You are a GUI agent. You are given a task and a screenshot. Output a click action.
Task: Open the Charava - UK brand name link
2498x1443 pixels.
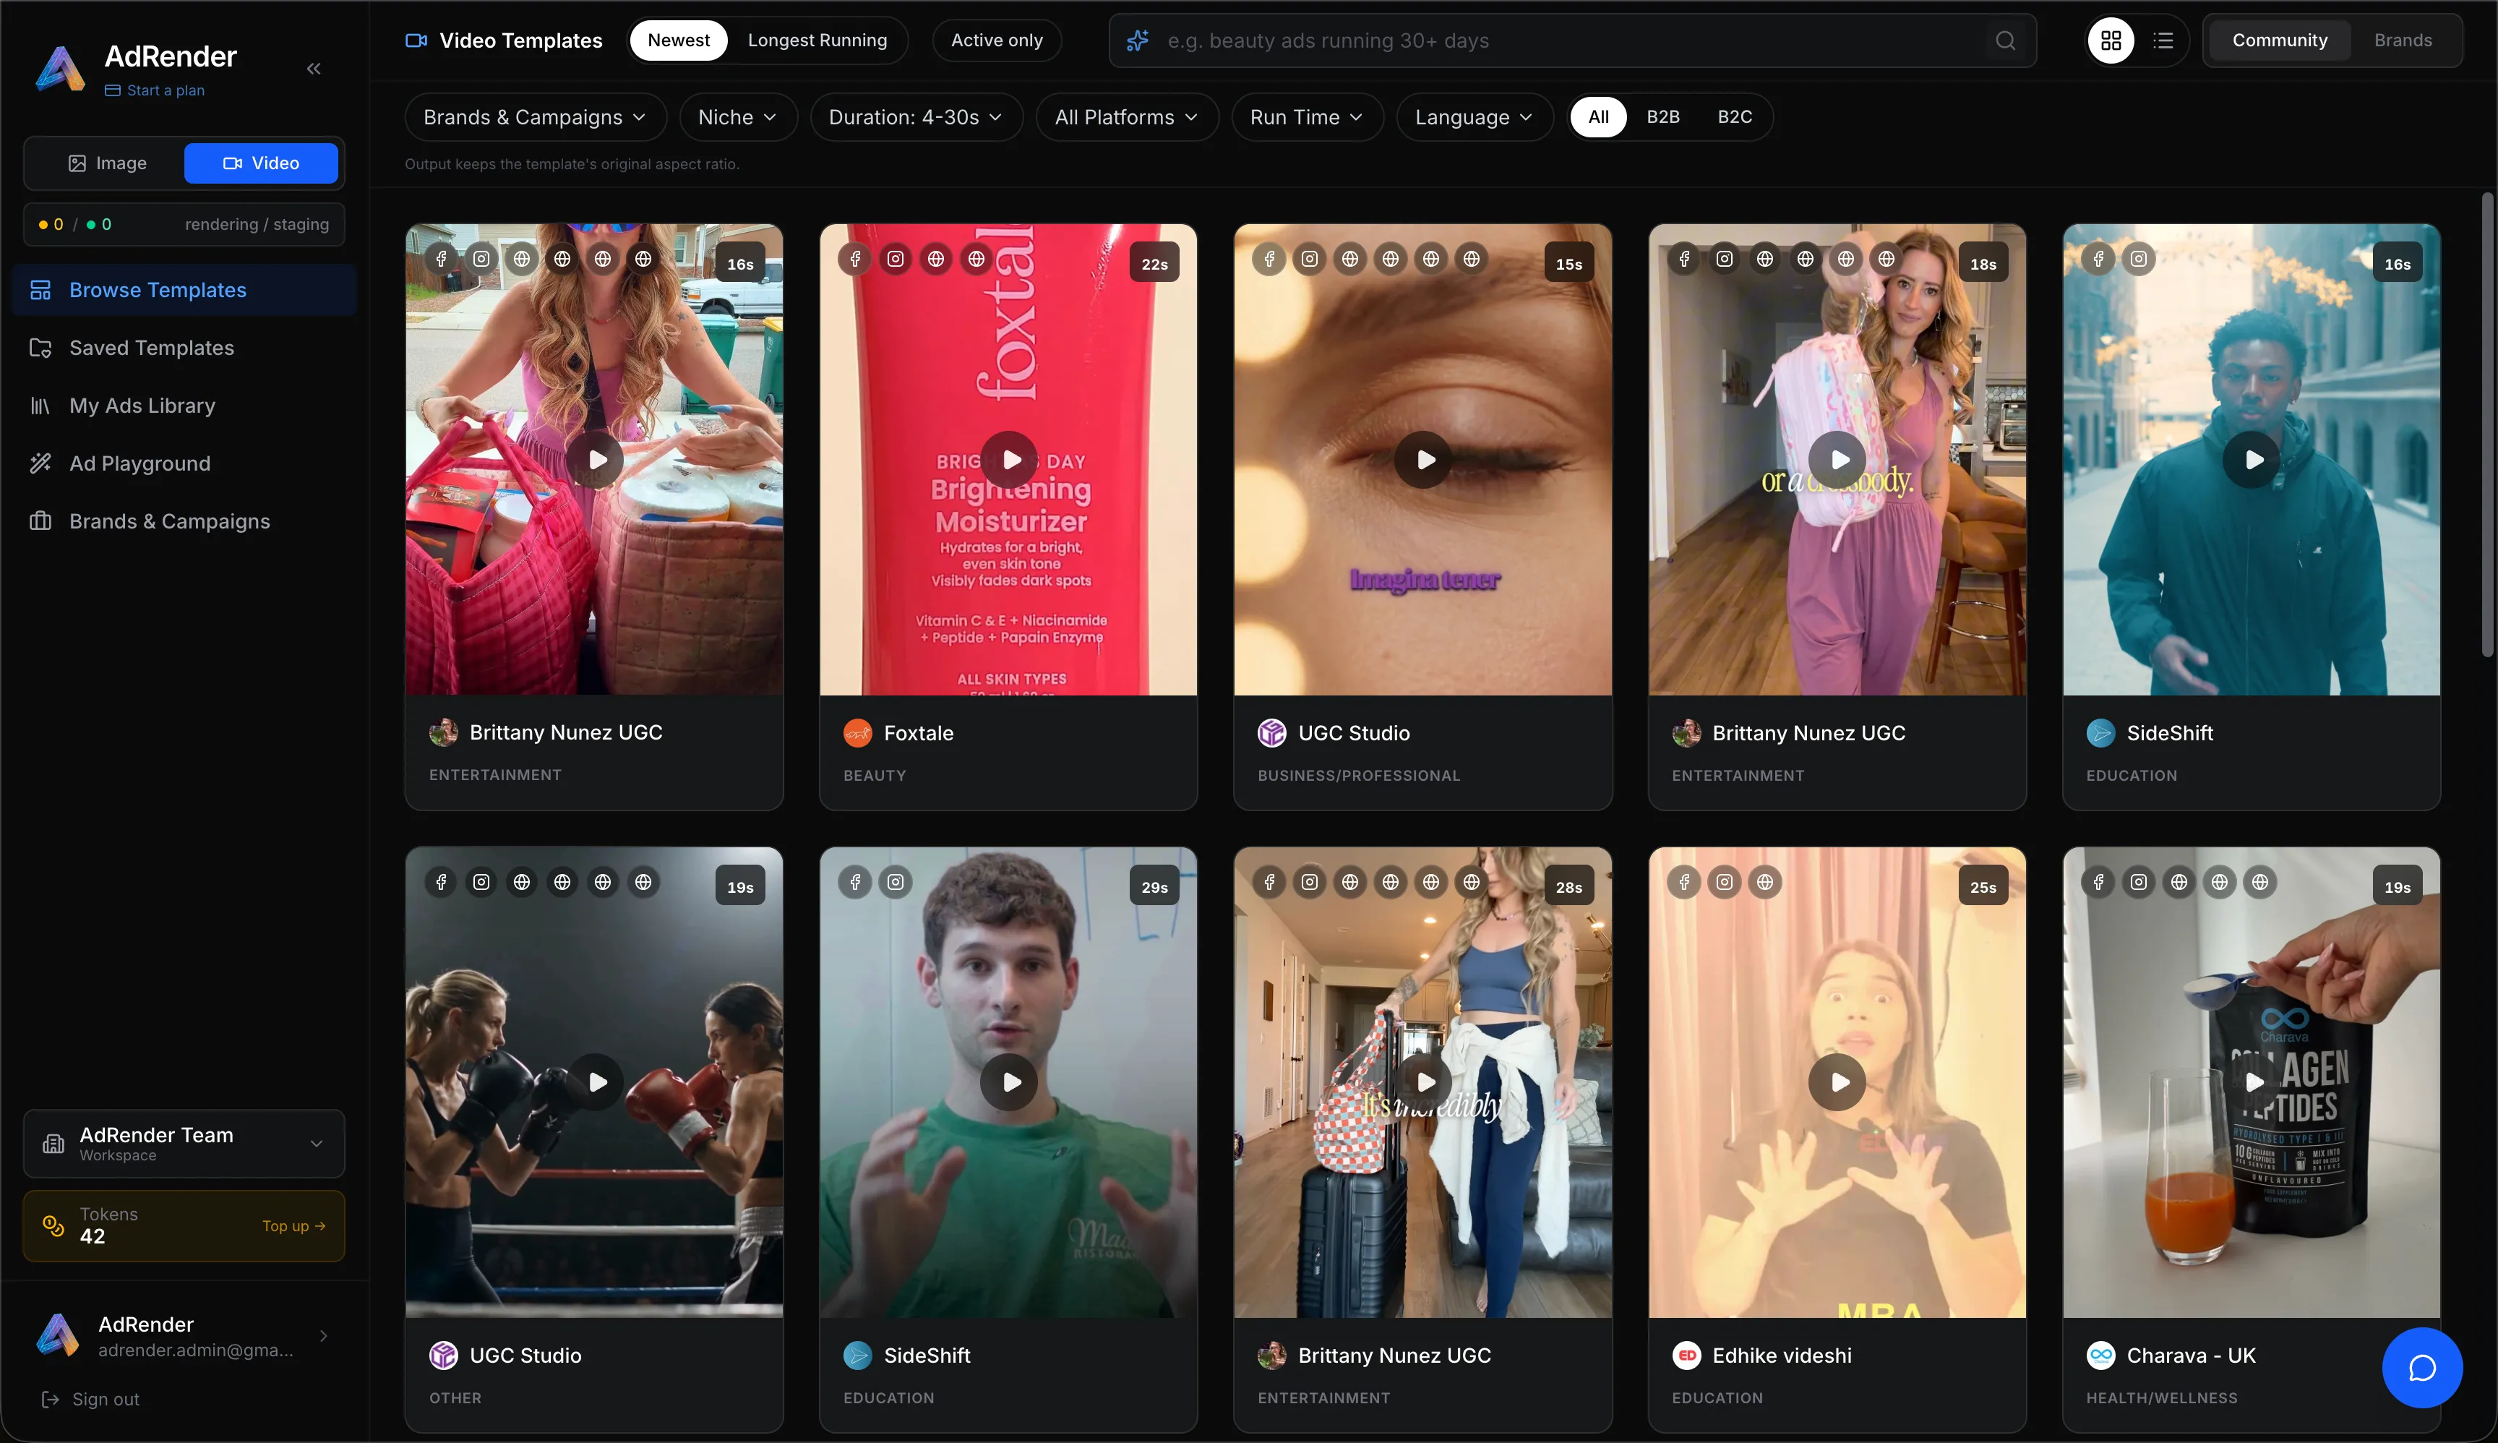[2191, 1356]
